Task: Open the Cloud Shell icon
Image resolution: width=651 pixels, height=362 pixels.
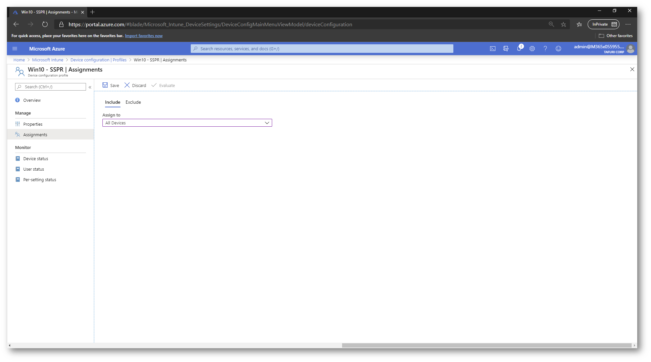Action: pyautogui.click(x=492, y=49)
